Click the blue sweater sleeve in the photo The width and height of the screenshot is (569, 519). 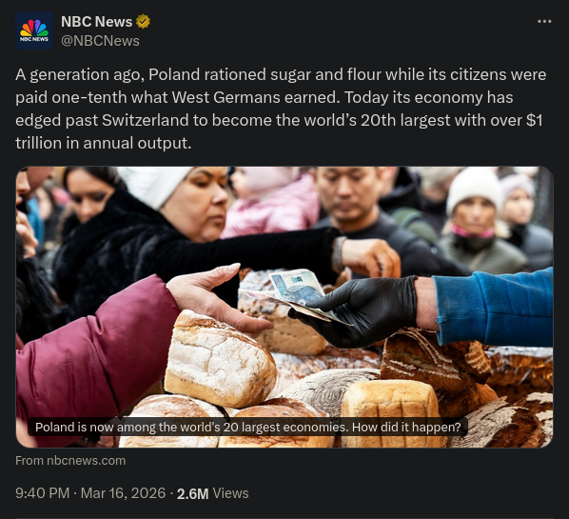point(494,308)
